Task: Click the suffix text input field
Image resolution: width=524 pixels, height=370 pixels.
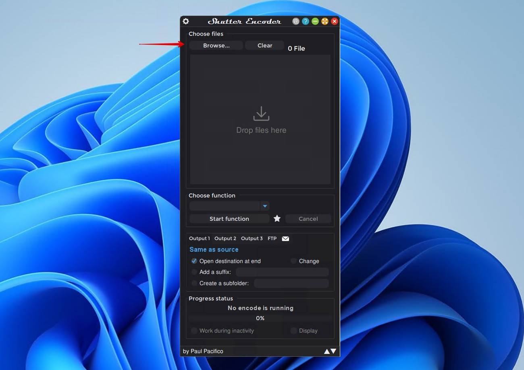Action: [282, 272]
